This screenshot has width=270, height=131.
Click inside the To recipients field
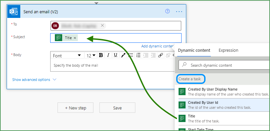116,26
